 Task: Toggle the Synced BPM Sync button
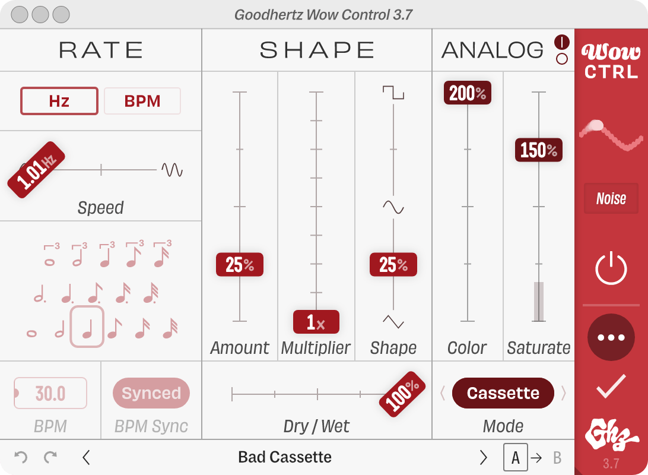pos(151,393)
